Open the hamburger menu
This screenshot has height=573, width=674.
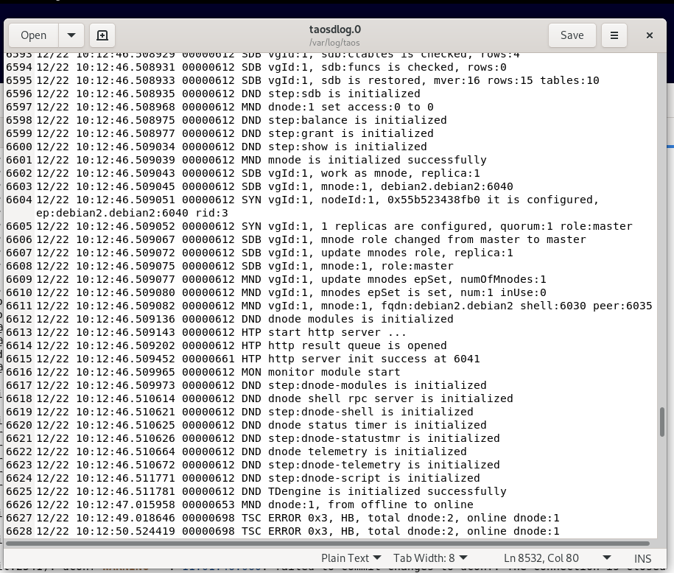point(614,35)
